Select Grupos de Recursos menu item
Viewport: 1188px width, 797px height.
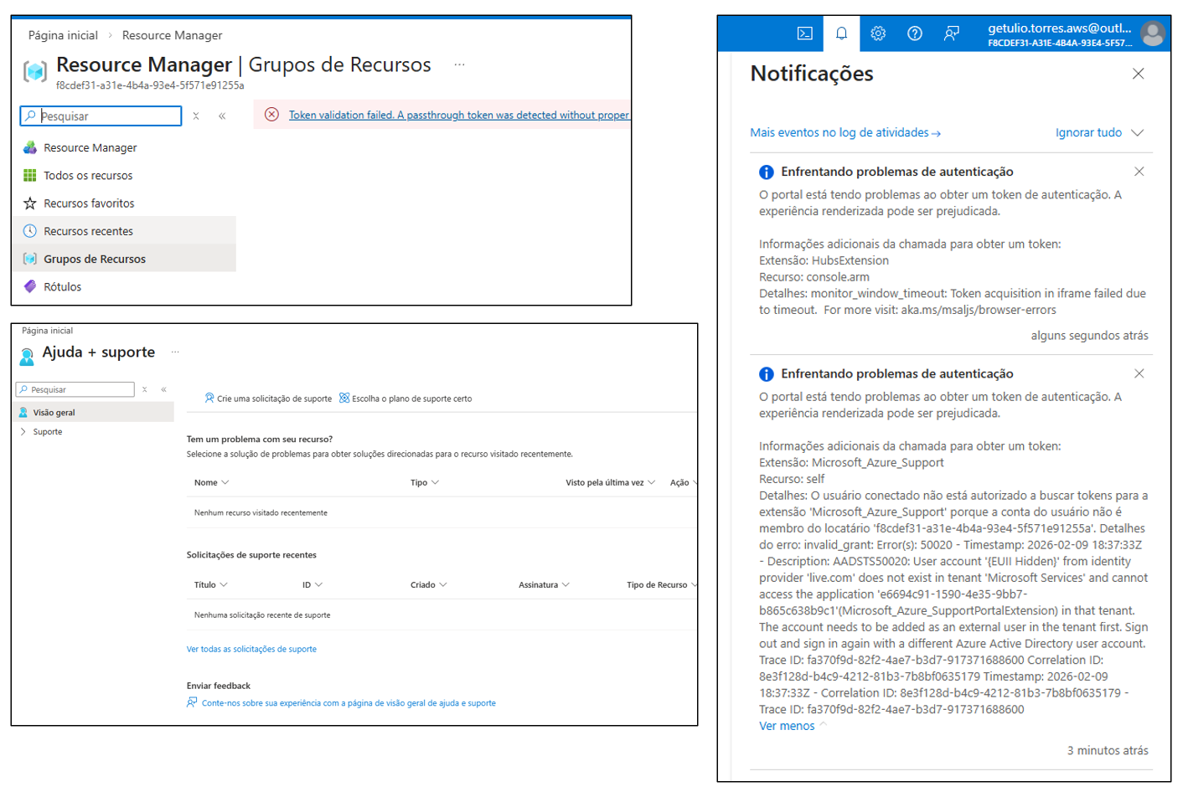coord(124,258)
